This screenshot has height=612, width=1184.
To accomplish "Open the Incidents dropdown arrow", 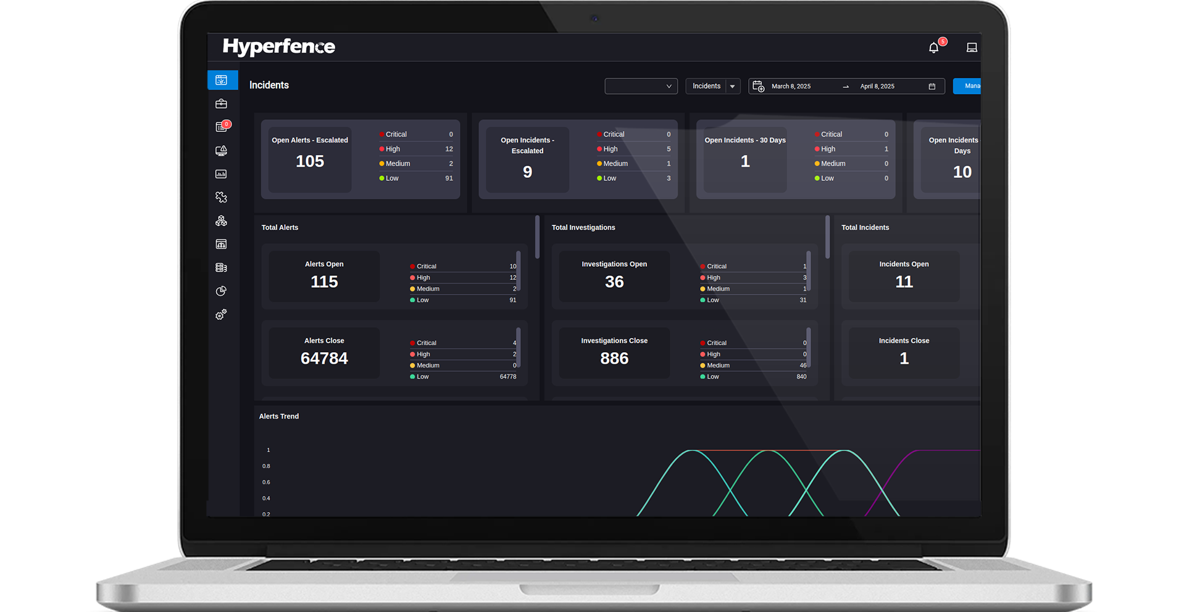I will click(733, 86).
